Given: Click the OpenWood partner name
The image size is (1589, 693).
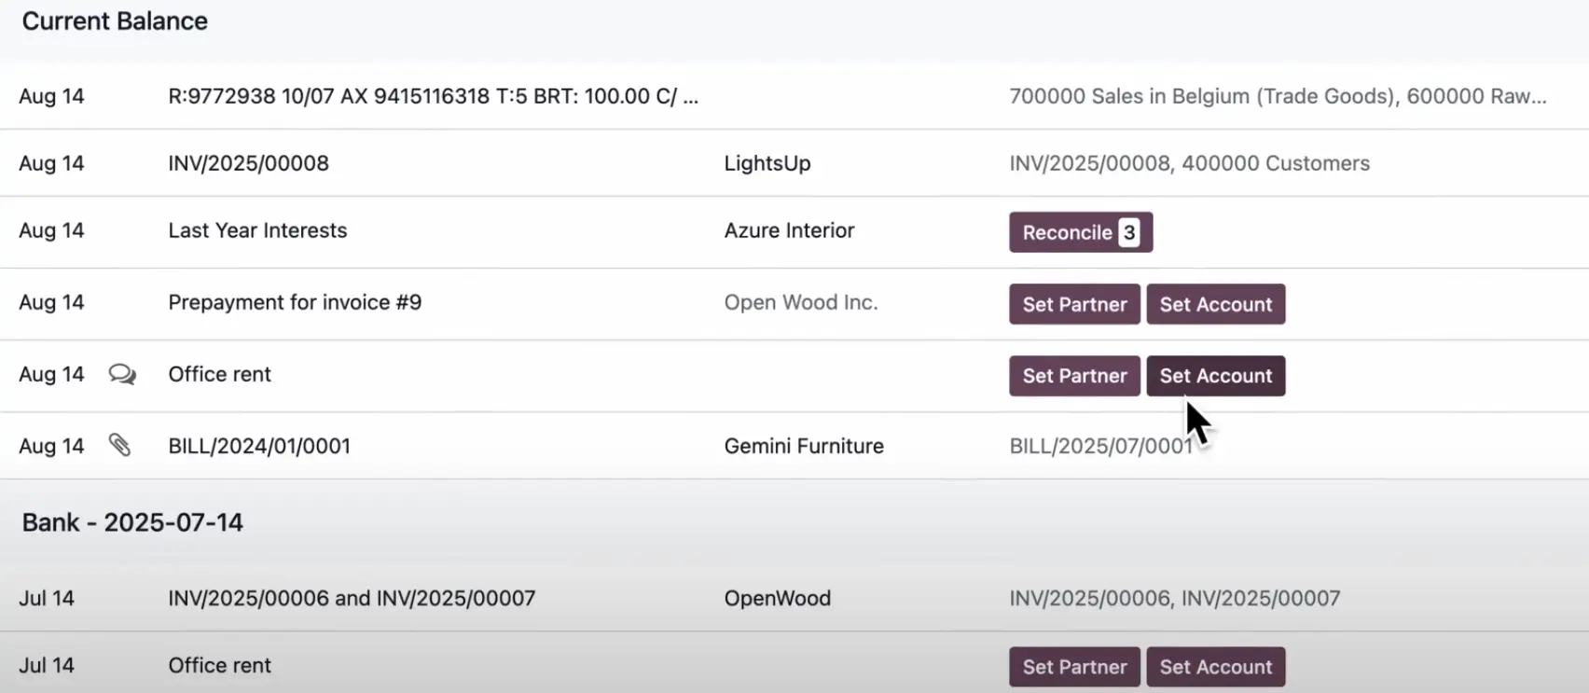Looking at the screenshot, I should [x=777, y=598].
